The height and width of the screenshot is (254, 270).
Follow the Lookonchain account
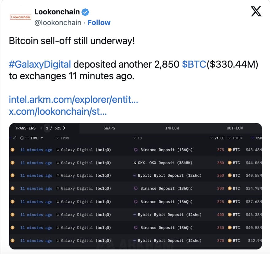99,23
